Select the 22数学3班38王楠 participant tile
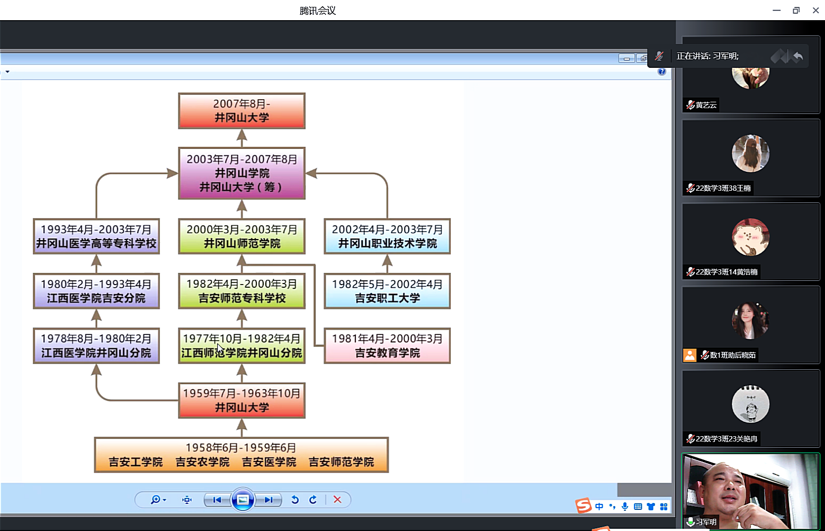Image resolution: width=825 pixels, height=531 pixels. [x=750, y=158]
